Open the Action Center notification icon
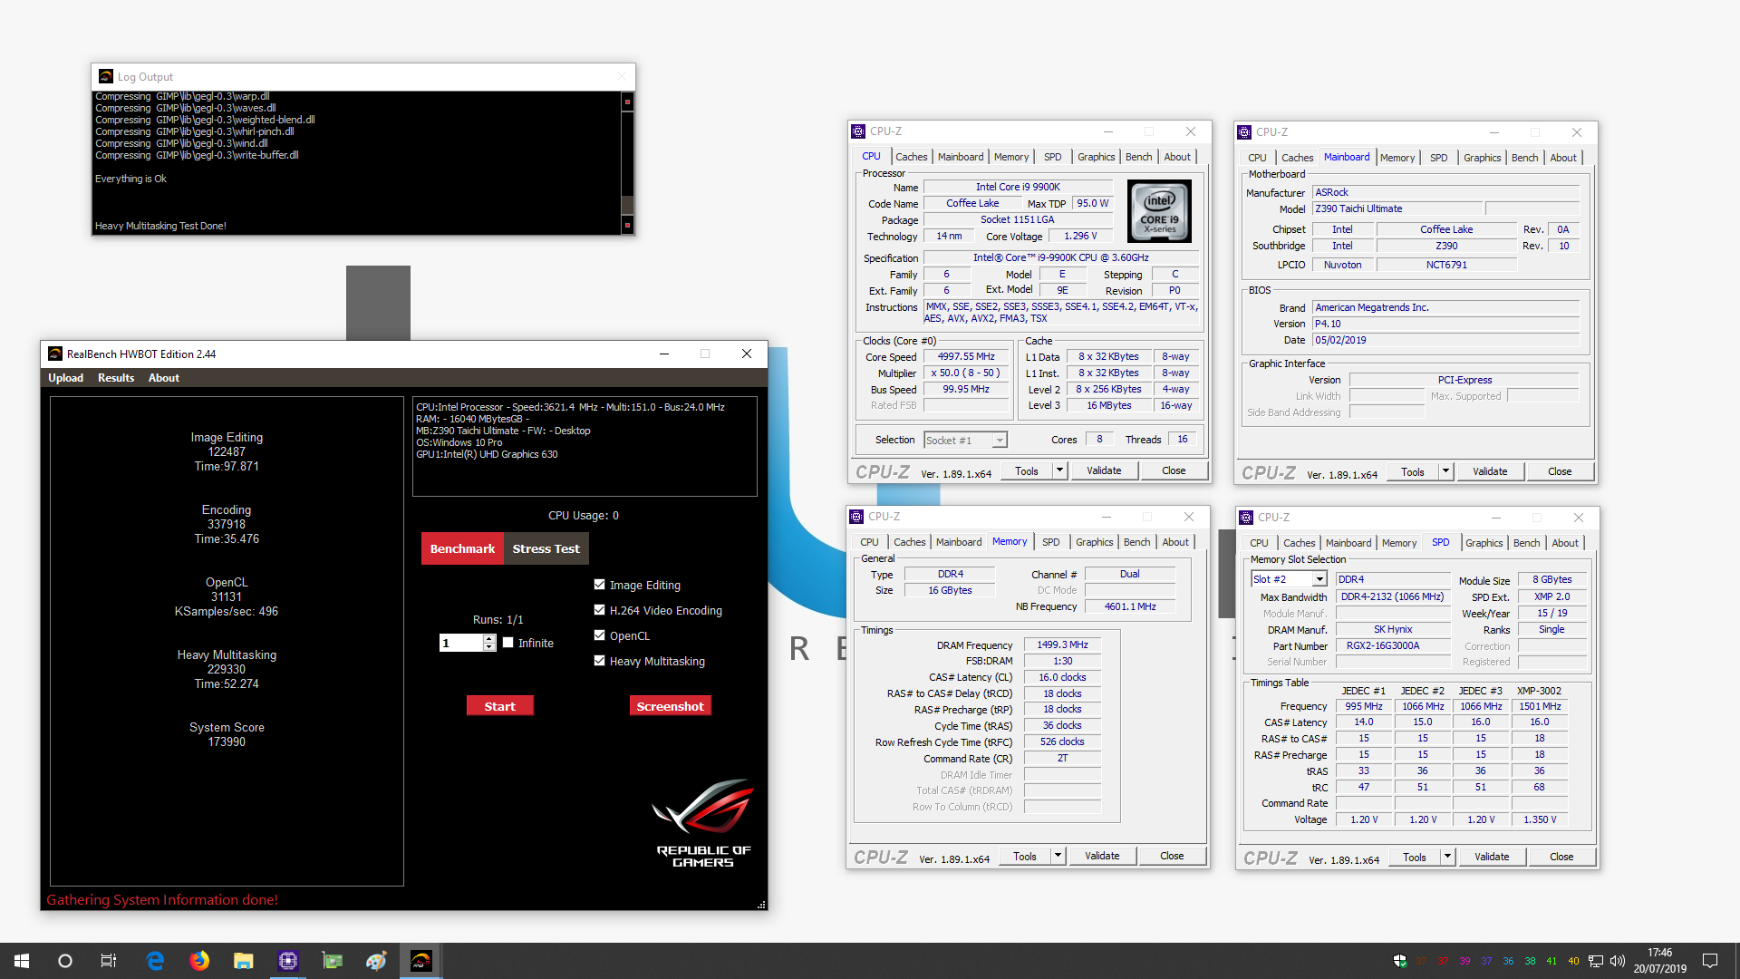Viewport: 1740px width, 979px height. pos(1710,961)
